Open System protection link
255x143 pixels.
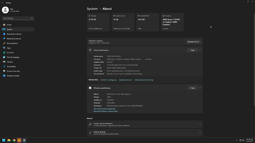125,80
